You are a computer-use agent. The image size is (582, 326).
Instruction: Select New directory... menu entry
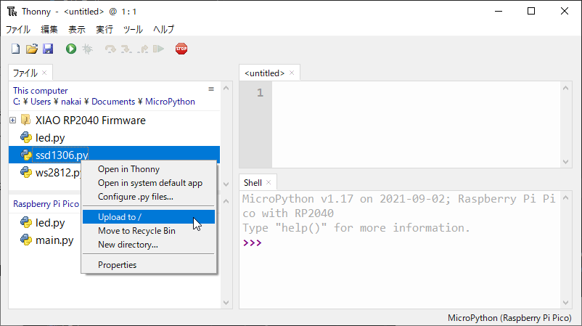click(149, 244)
